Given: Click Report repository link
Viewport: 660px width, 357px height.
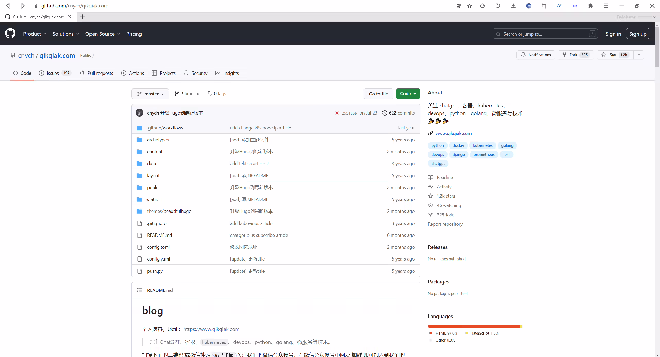Looking at the screenshot, I should coord(445,224).
